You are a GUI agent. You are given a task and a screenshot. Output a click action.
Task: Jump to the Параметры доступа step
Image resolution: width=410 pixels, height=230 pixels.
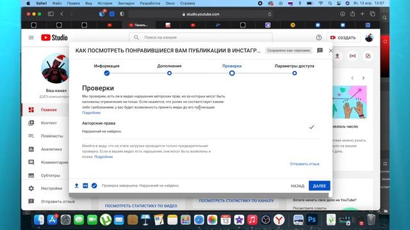[295, 70]
